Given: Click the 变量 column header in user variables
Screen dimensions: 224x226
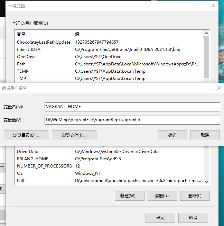Looking at the screenshot, I should [x=44, y=34].
